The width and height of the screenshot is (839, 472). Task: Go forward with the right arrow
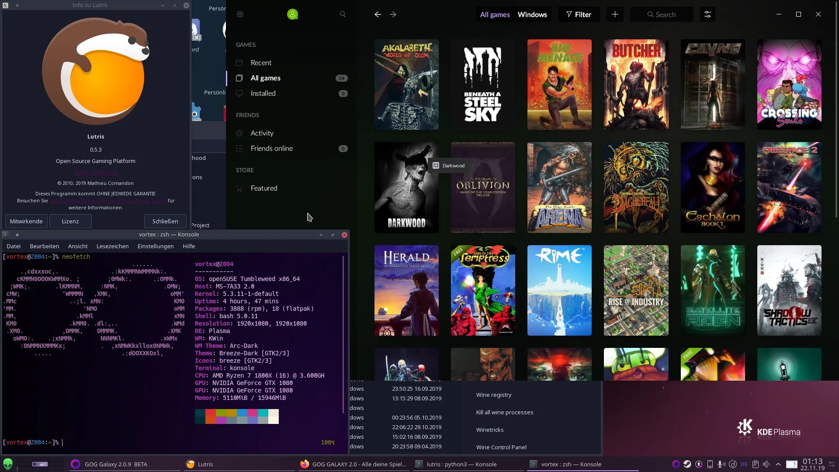(x=393, y=14)
